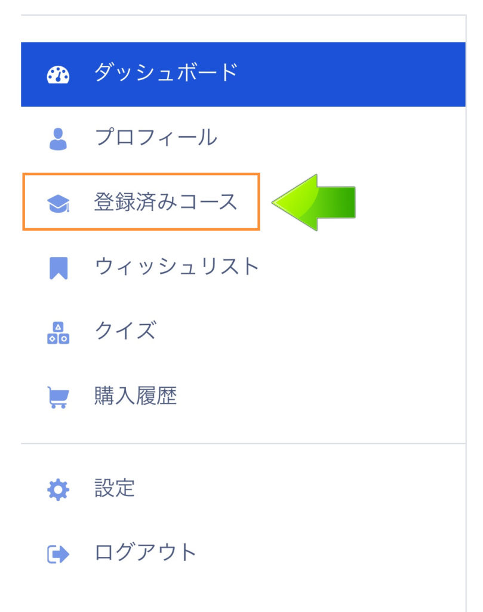Click the dashboard gauge icon

coord(58,74)
